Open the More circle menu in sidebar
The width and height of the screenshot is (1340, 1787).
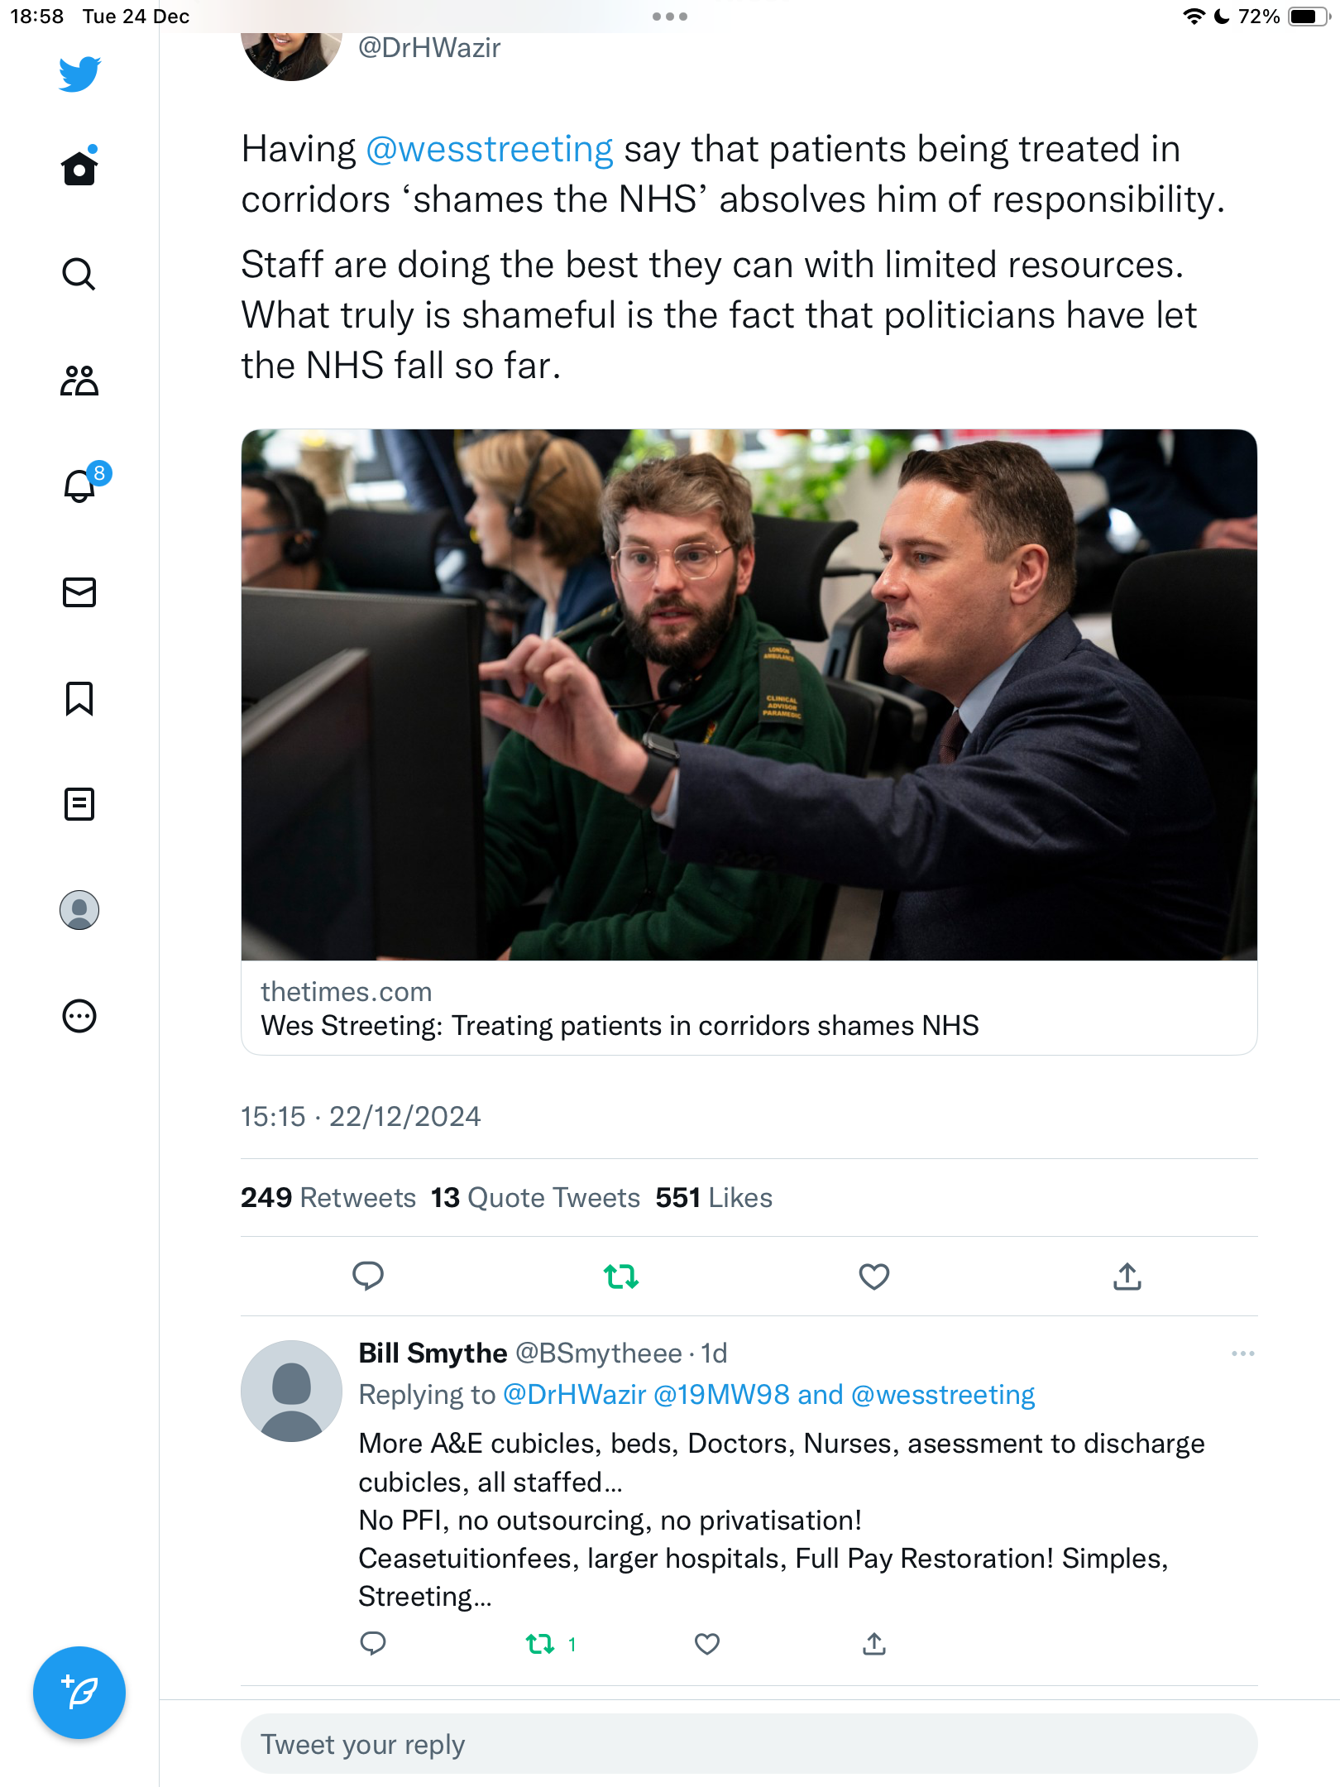pyautogui.click(x=79, y=1016)
